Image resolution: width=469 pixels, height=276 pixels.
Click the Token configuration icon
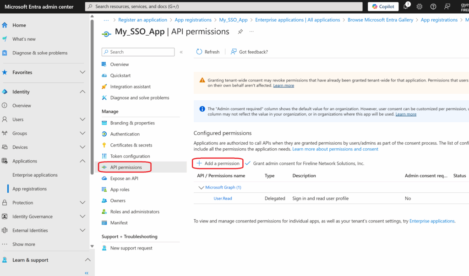(104, 156)
